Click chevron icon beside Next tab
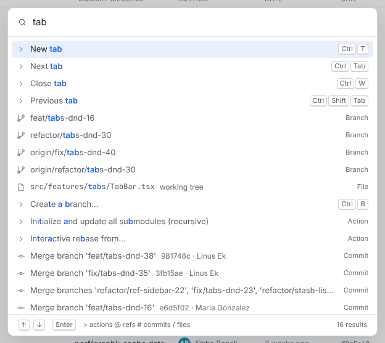The height and width of the screenshot is (343, 385). point(21,67)
